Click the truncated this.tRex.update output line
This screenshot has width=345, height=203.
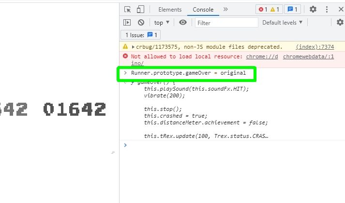[206, 136]
